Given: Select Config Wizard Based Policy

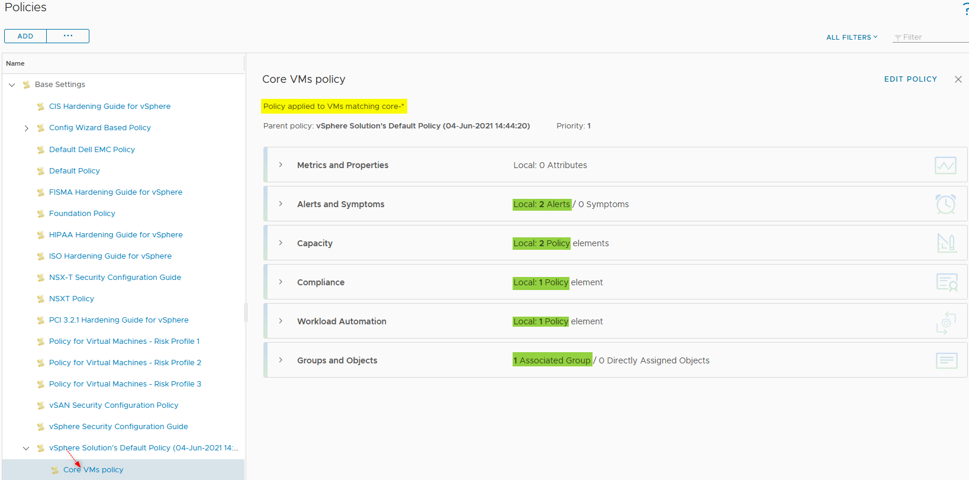Looking at the screenshot, I should coord(100,127).
